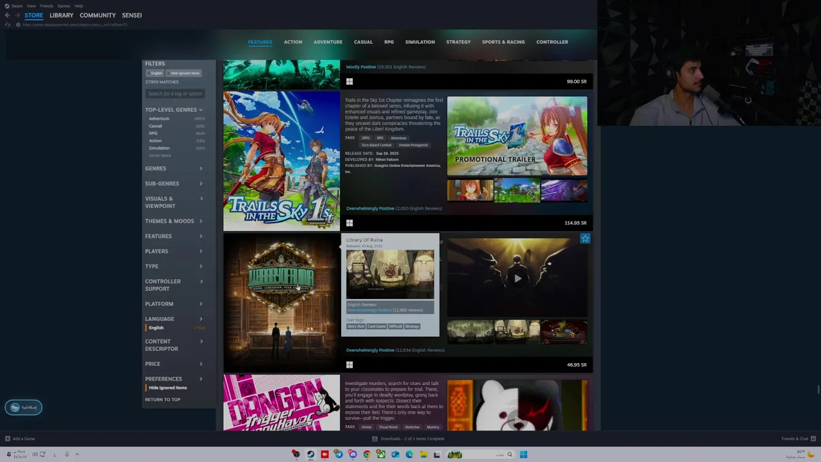Expand the Visuals & Viewpoint section
Image resolution: width=821 pixels, height=462 pixels.
click(x=174, y=202)
